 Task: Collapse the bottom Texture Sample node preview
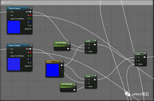[31, 45]
